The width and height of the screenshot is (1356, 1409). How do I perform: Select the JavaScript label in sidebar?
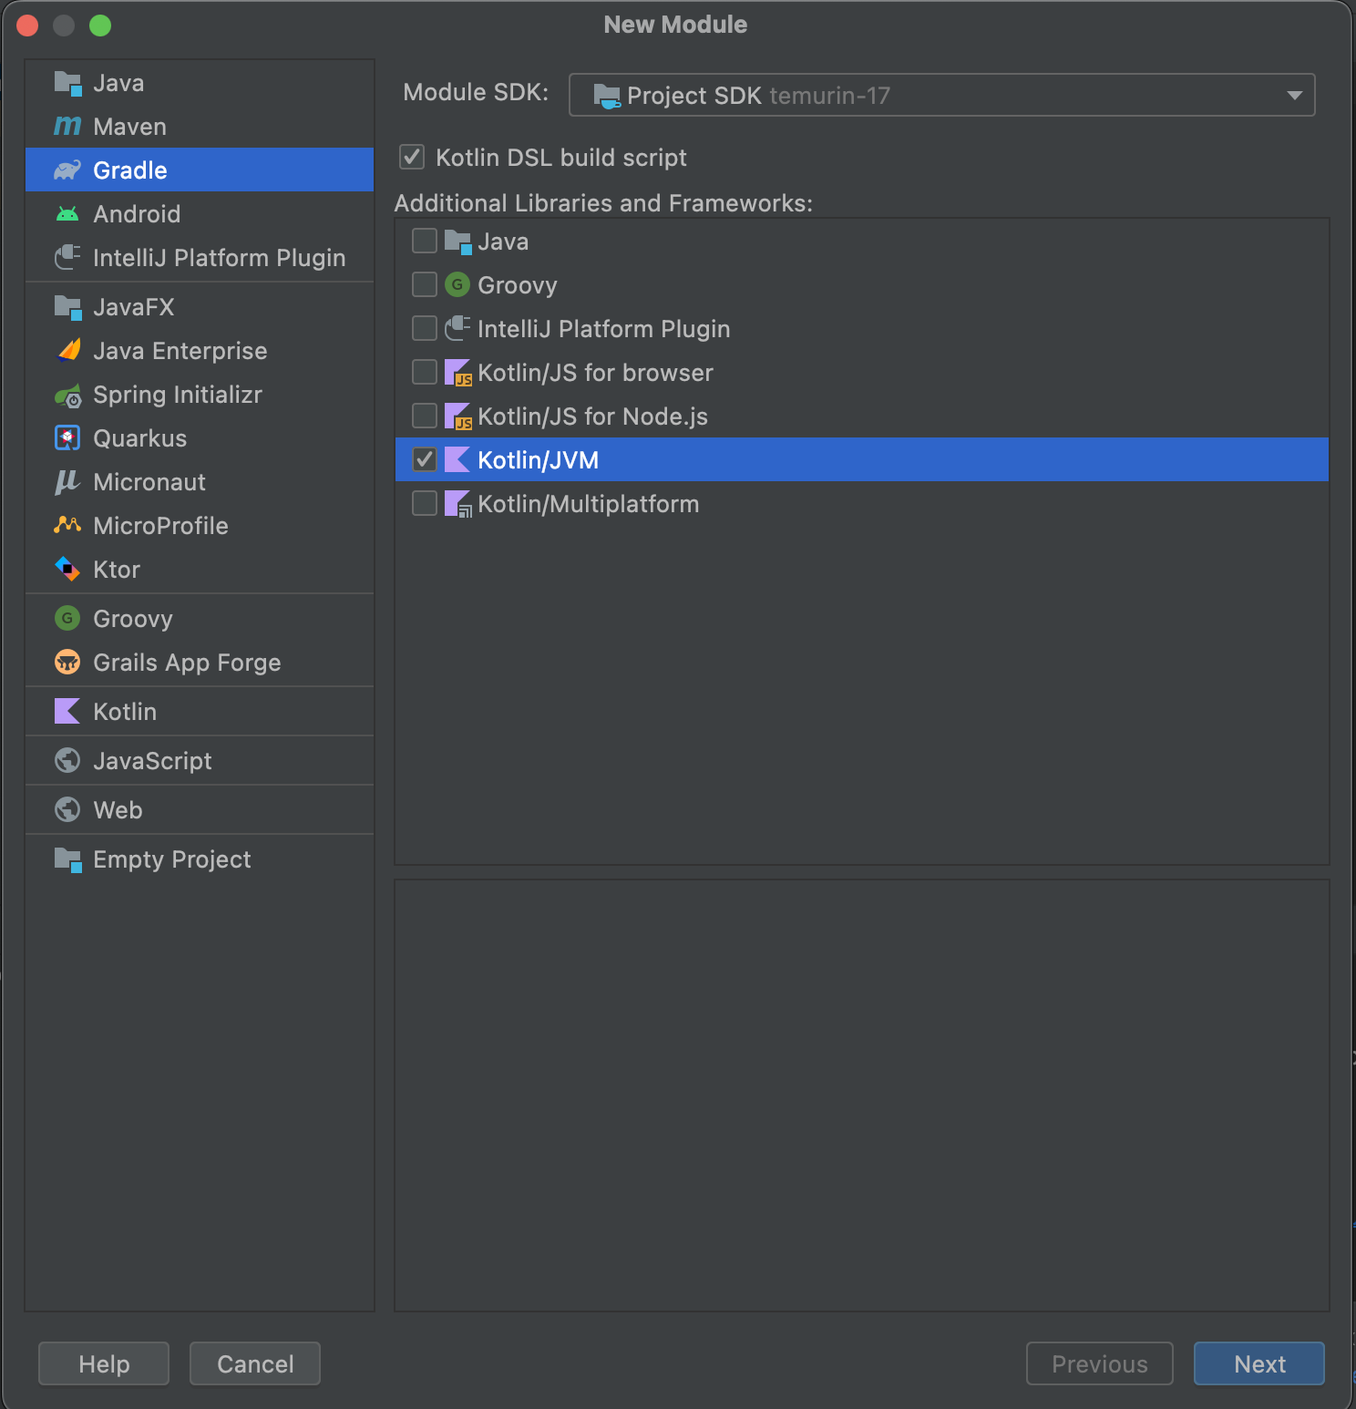point(152,761)
